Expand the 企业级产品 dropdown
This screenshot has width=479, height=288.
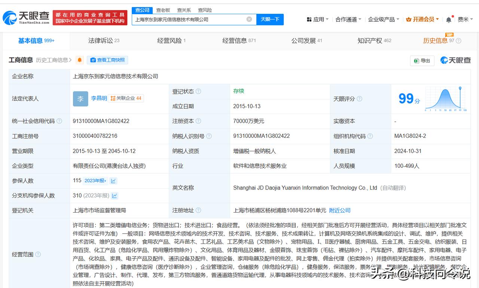click(x=384, y=19)
